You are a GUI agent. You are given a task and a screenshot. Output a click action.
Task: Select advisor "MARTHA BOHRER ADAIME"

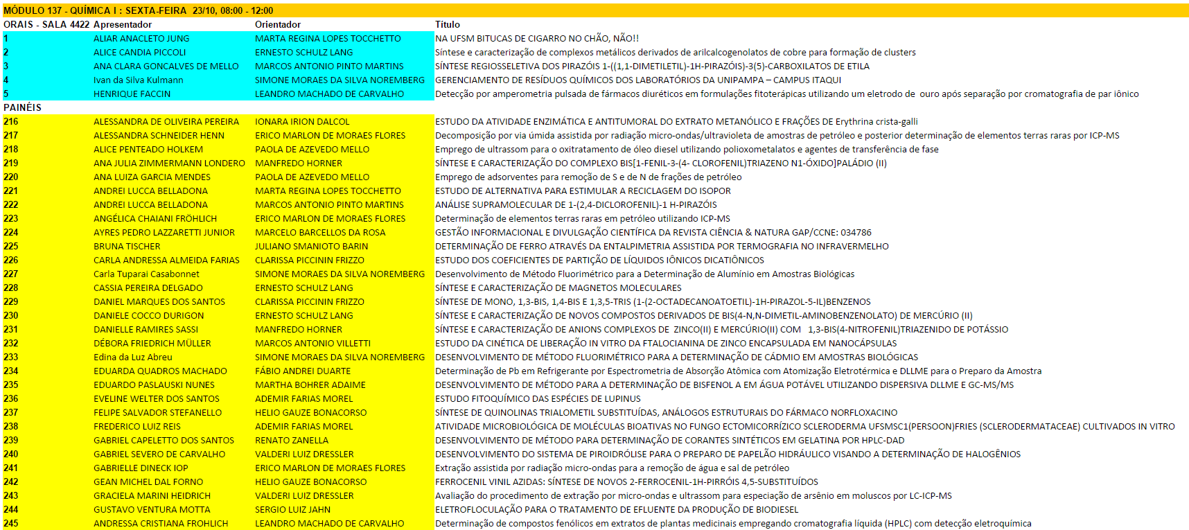click(x=310, y=385)
